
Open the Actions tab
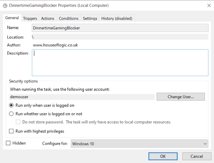tap(47, 18)
